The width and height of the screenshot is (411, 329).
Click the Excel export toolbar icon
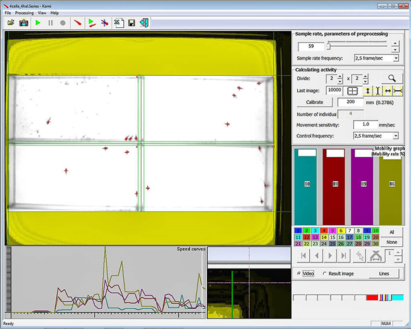click(118, 23)
